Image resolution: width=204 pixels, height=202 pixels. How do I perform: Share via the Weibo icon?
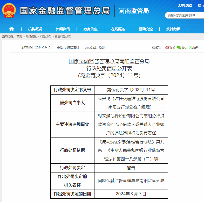[167, 47]
